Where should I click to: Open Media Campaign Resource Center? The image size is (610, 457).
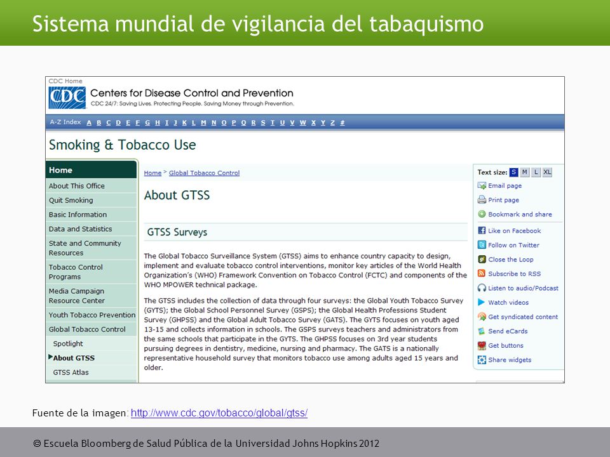click(x=91, y=296)
